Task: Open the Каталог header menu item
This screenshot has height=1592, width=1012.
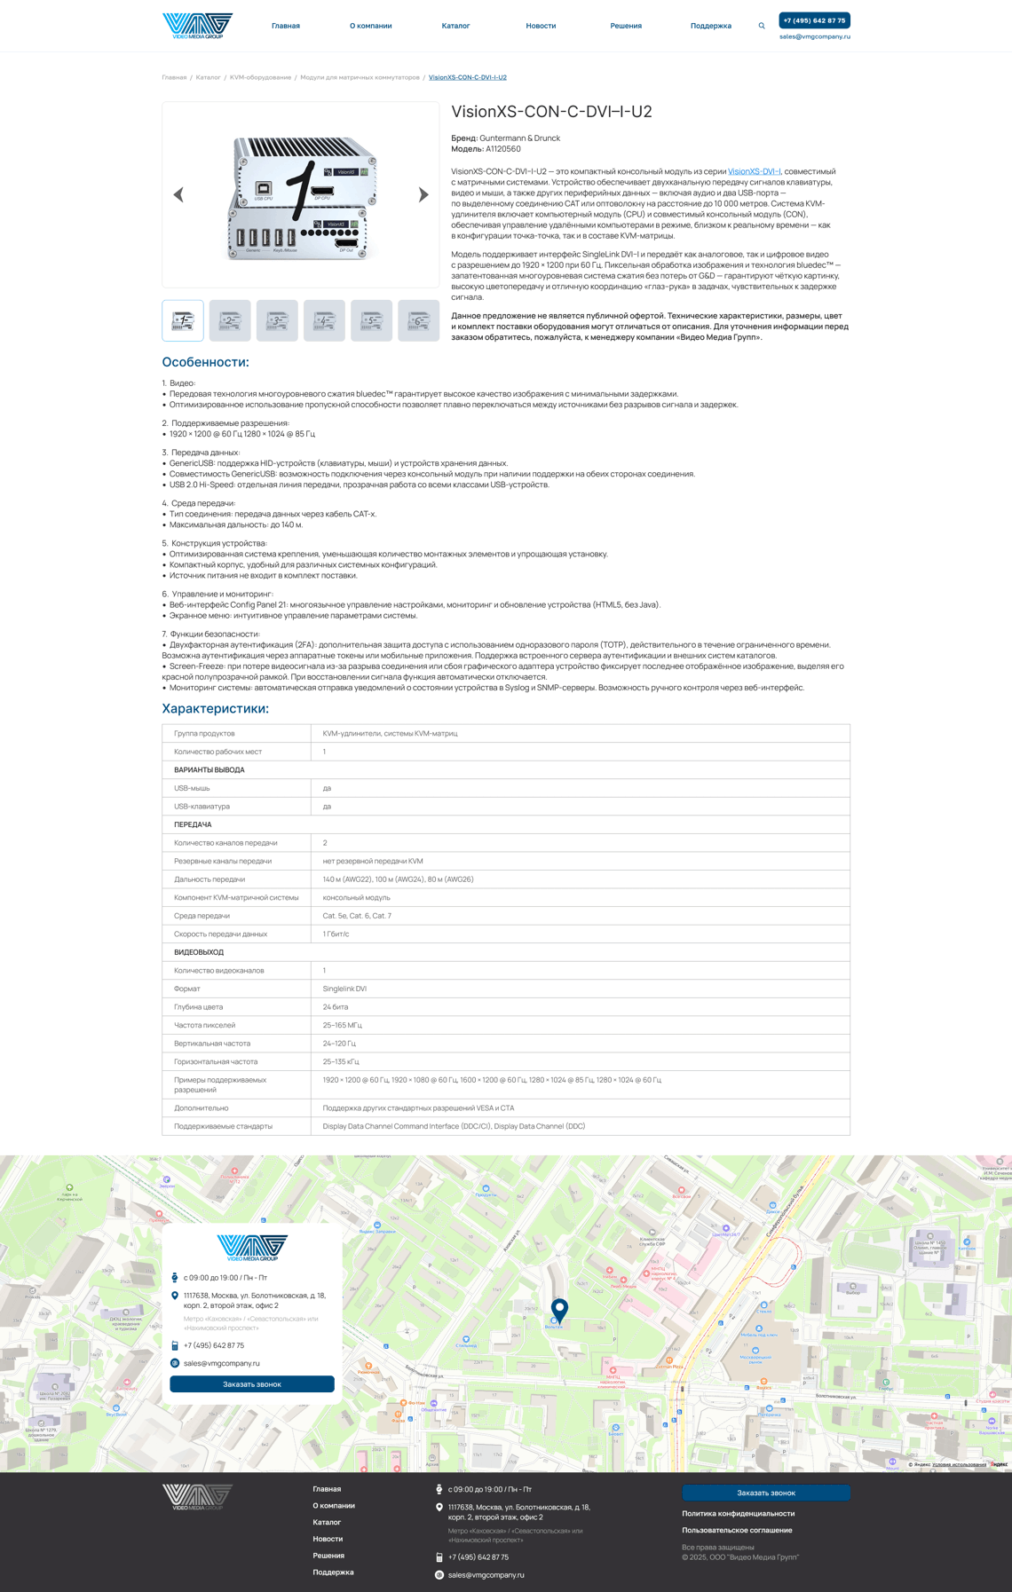Action: 455,26
